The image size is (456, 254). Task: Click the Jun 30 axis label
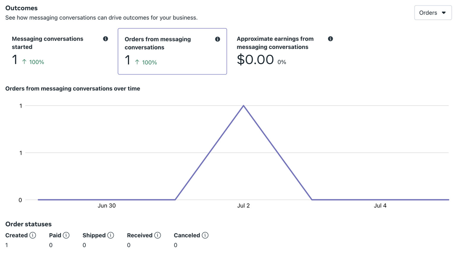[107, 206]
